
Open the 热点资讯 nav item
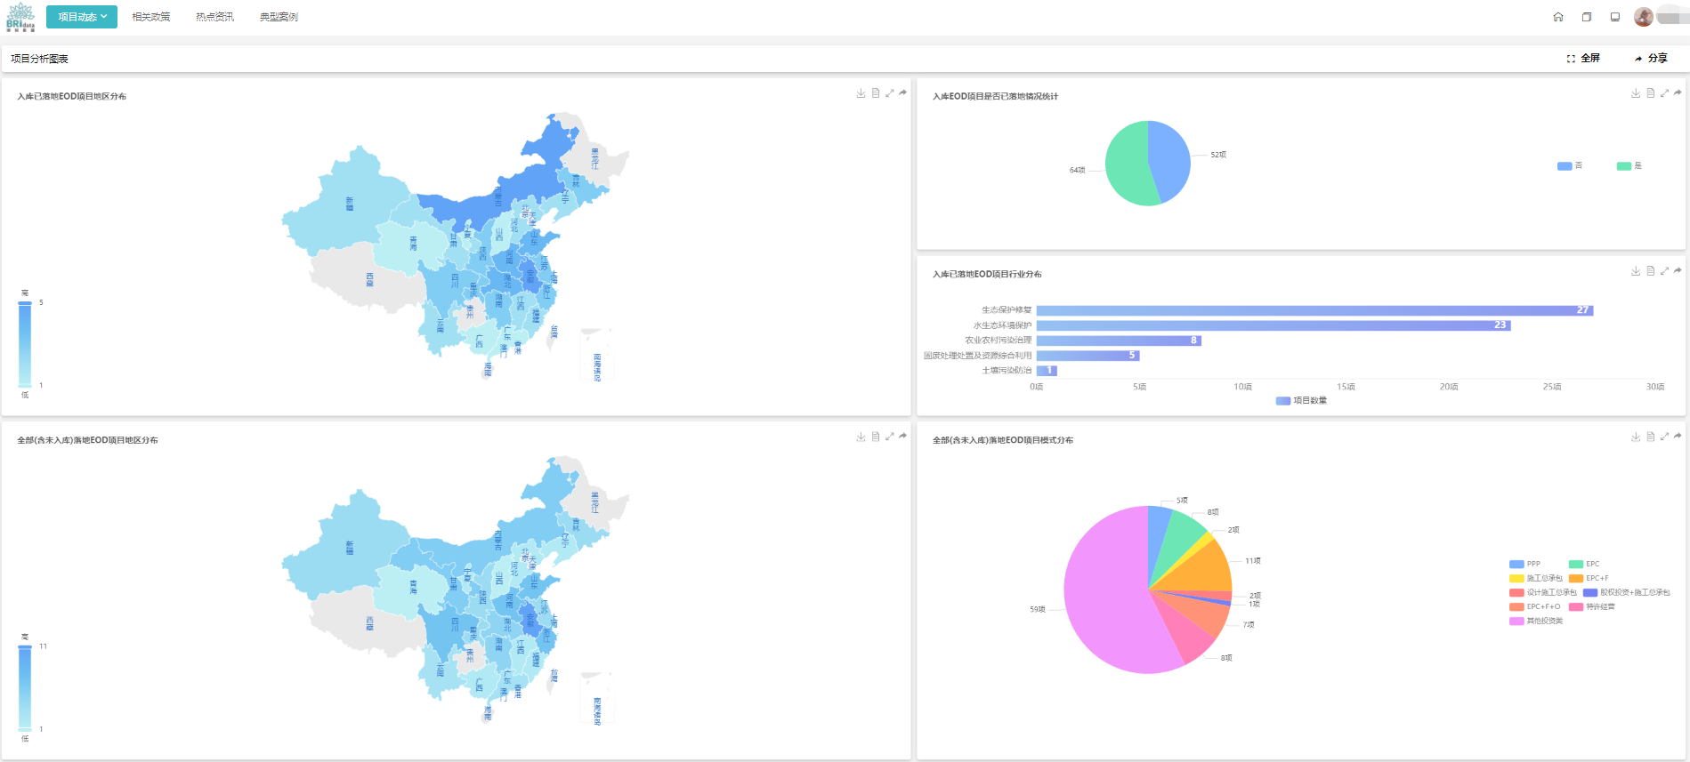tap(215, 17)
